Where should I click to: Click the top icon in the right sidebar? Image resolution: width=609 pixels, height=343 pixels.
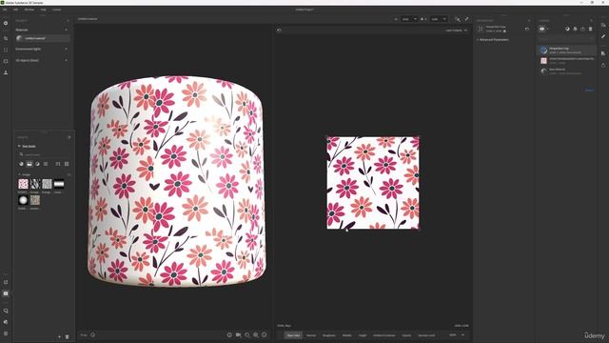click(603, 25)
